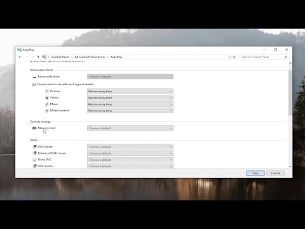Screen dimensions: 305x229
Task: Refresh the AutoPlay page
Action: click(x=234, y=57)
